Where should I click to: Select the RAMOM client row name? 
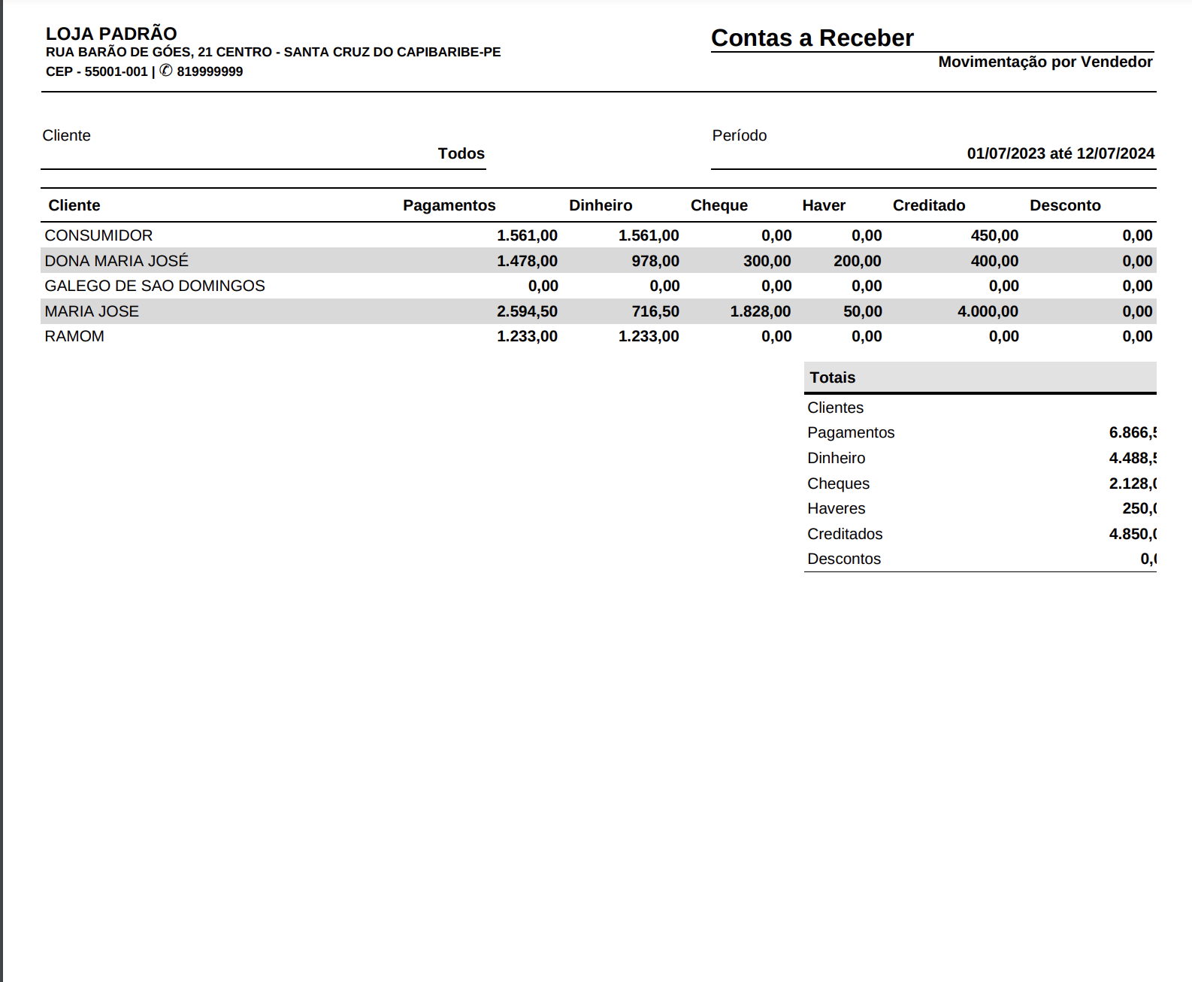(74, 336)
